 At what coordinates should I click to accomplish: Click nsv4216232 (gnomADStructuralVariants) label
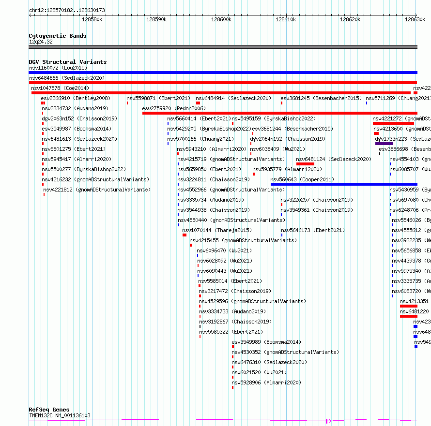pyautogui.click(x=95, y=179)
